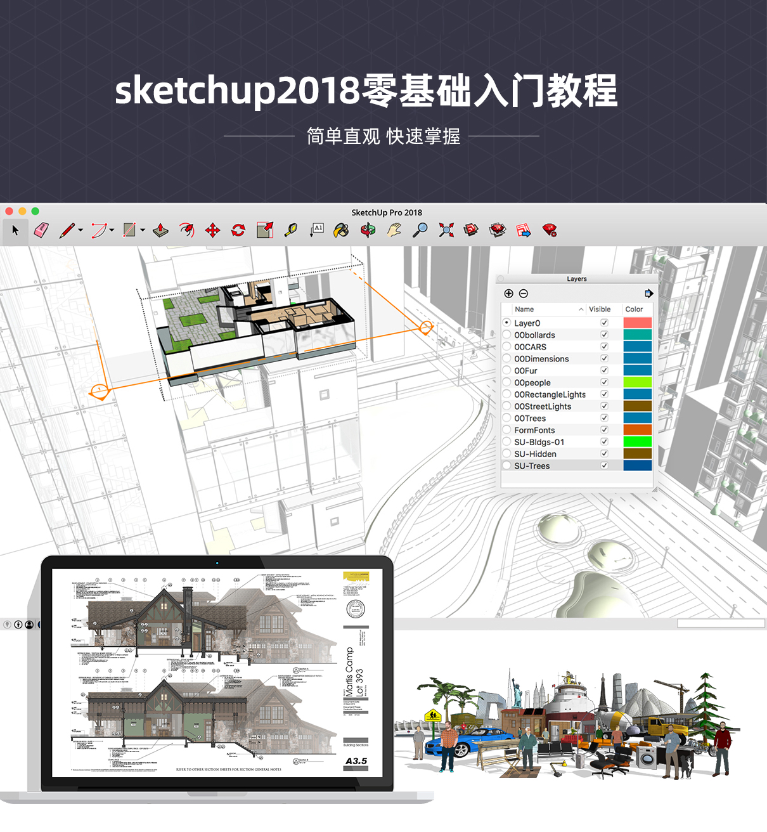
Task: Pick the Eraser tool
Action: [x=41, y=230]
